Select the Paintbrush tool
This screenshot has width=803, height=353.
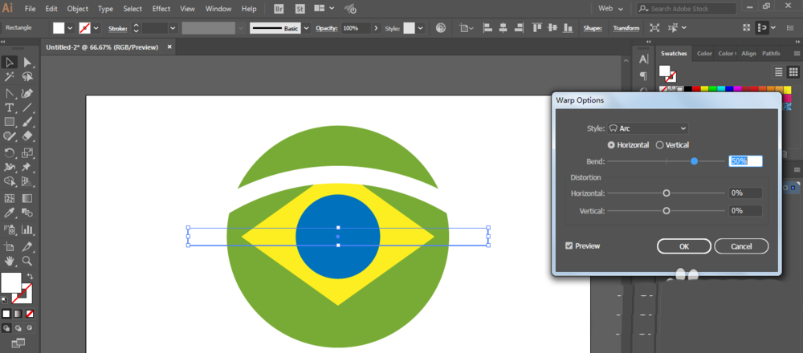(27, 122)
